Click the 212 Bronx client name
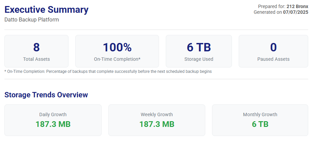The width and height of the screenshot is (316, 141). coord(297,6)
